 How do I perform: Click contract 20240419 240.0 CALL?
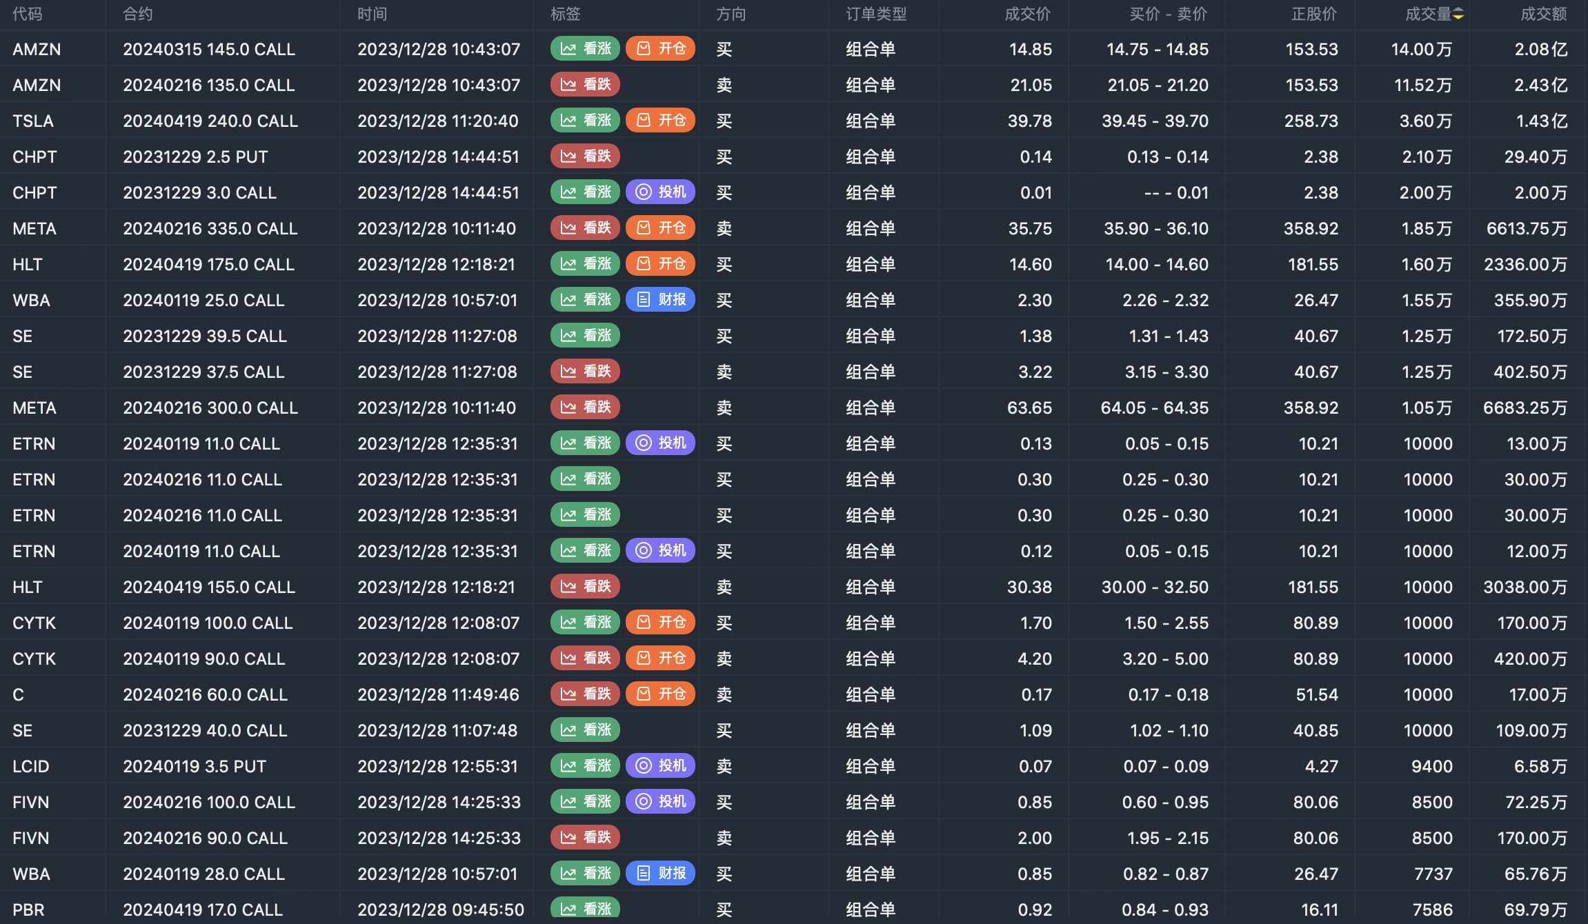coord(210,121)
